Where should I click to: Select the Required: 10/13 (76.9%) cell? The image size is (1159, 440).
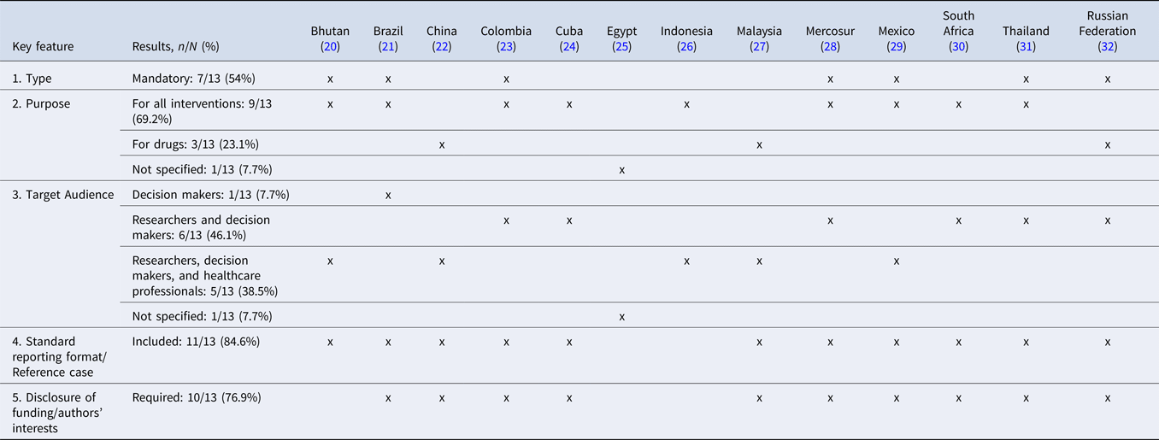tap(197, 397)
